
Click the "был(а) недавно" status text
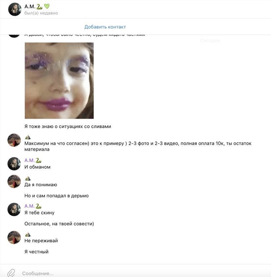(x=41, y=13)
